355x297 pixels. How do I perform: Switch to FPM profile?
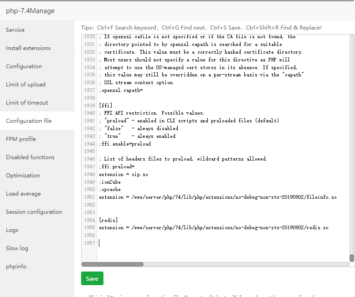[21, 139]
